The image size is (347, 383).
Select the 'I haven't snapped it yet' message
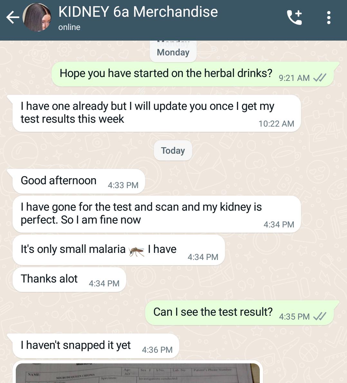tap(96, 346)
